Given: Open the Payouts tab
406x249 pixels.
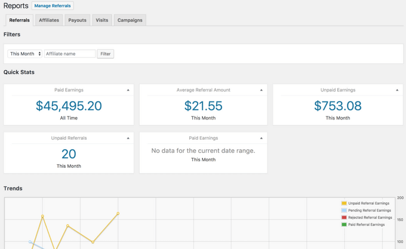Looking at the screenshot, I should pyautogui.click(x=77, y=20).
